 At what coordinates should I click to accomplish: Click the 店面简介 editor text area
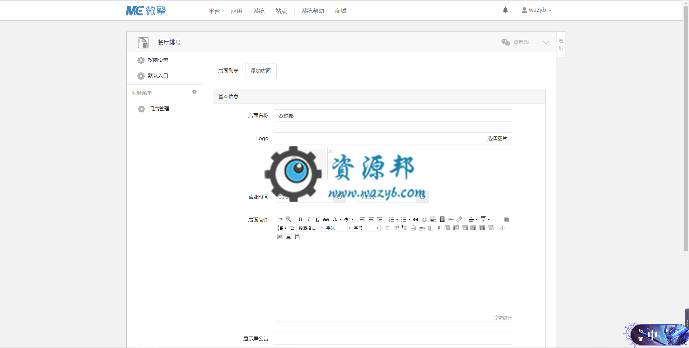pos(393,278)
